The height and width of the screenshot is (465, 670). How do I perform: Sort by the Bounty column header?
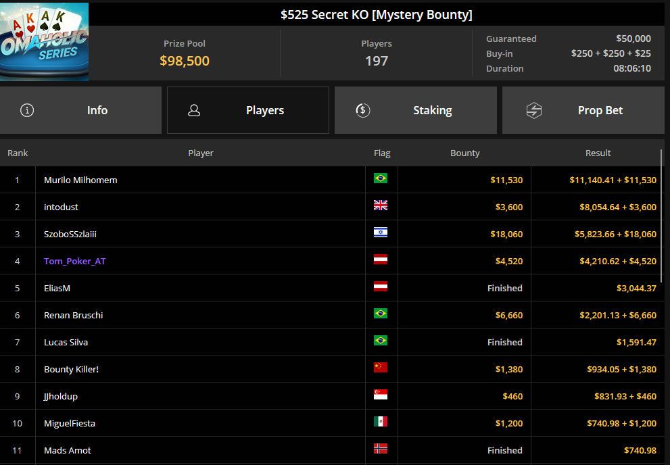[x=465, y=153]
